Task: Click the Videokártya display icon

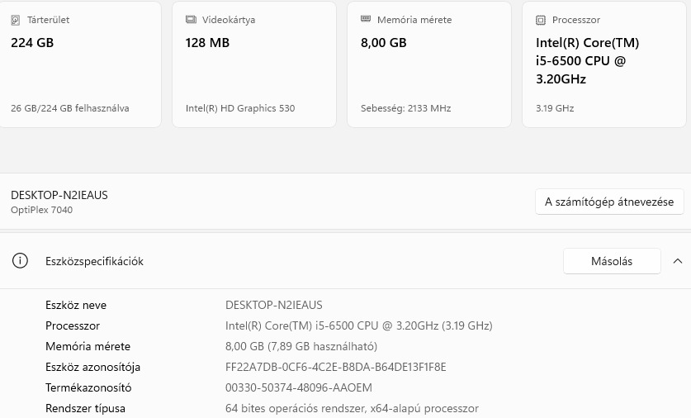Action: click(x=191, y=20)
